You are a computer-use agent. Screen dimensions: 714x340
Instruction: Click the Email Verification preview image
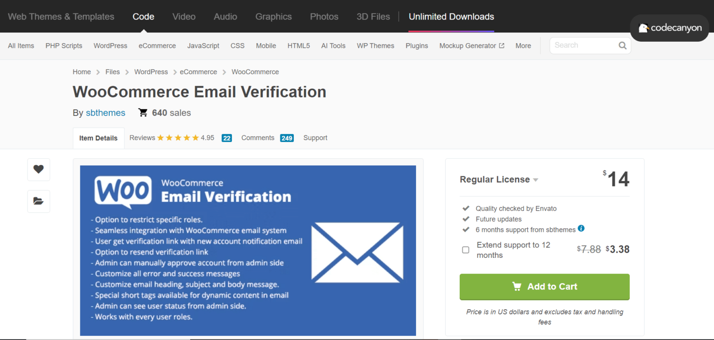[x=248, y=250]
